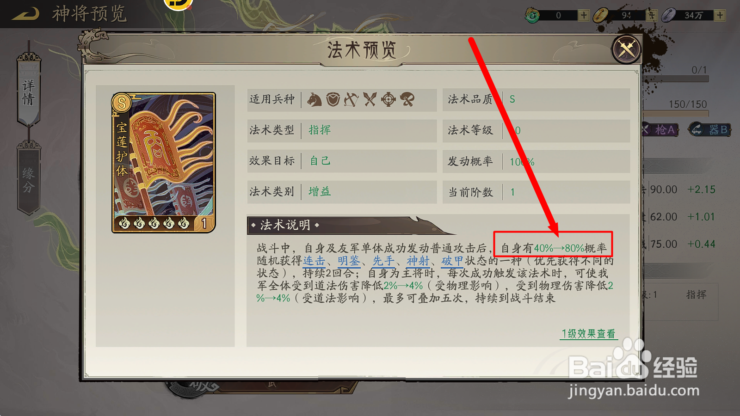Screen dimensions: 740x416
Task: Open the 明鉴 status link
Action: coord(349,261)
